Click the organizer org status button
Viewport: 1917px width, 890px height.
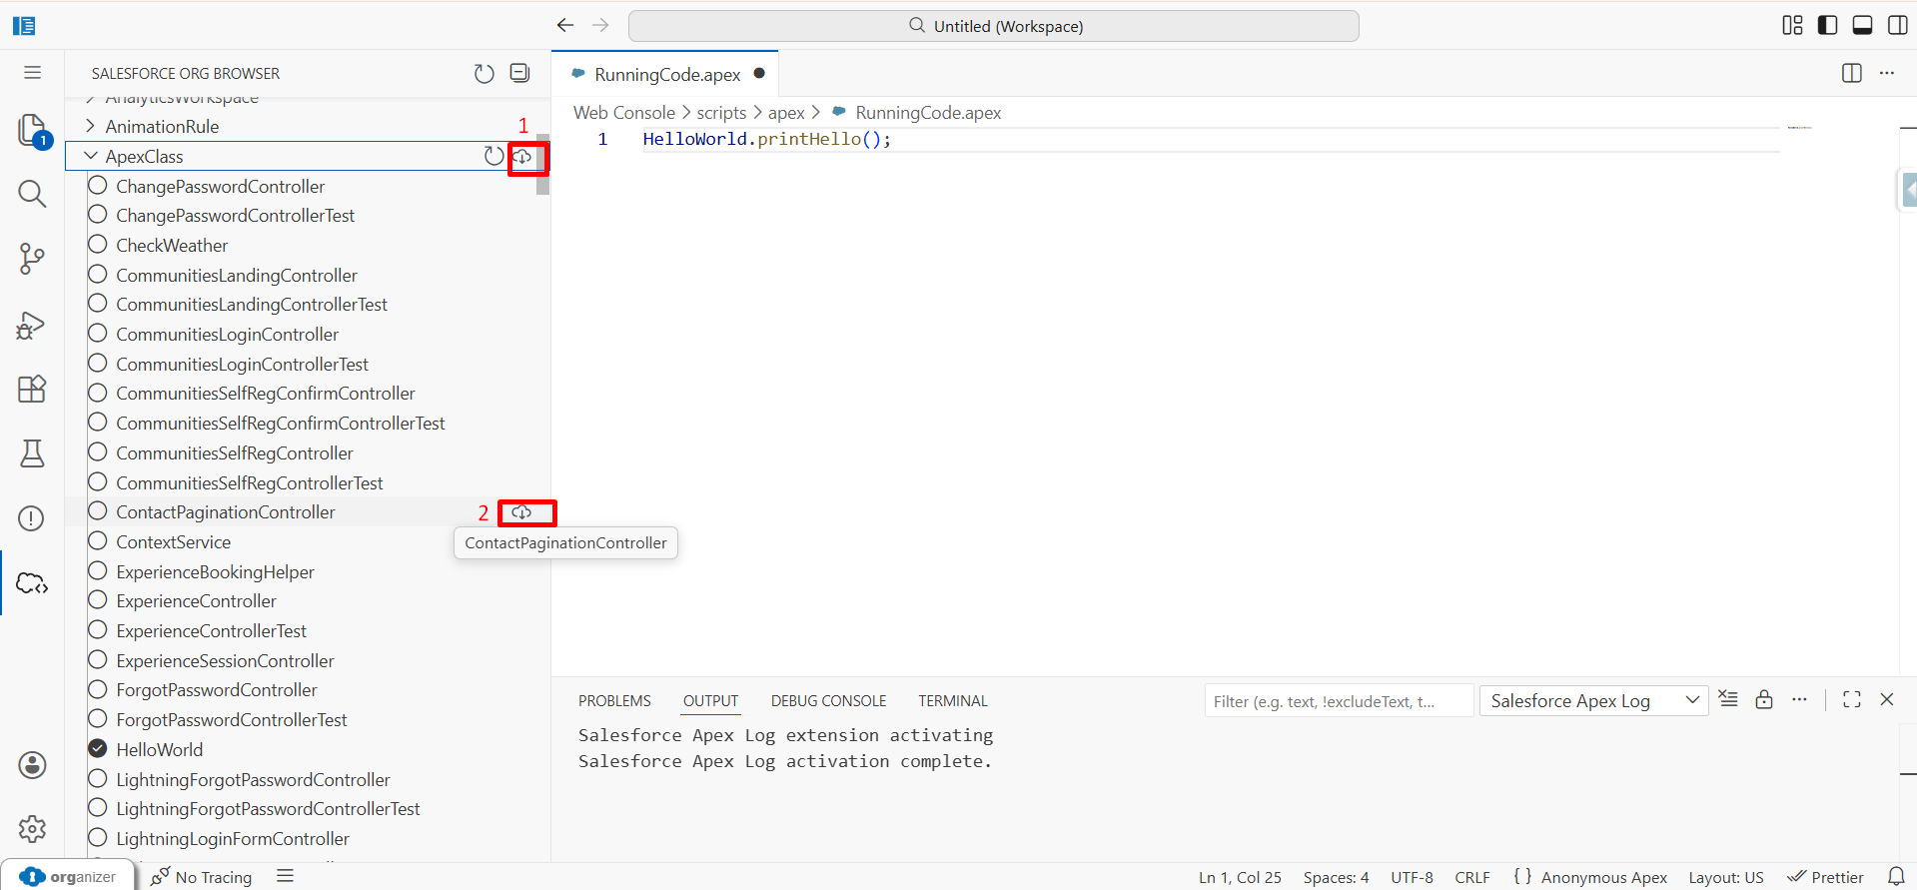coord(67,876)
